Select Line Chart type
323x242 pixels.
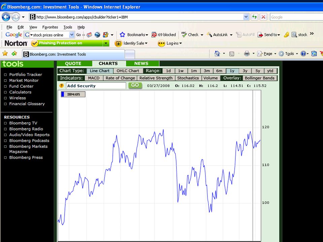(100, 71)
